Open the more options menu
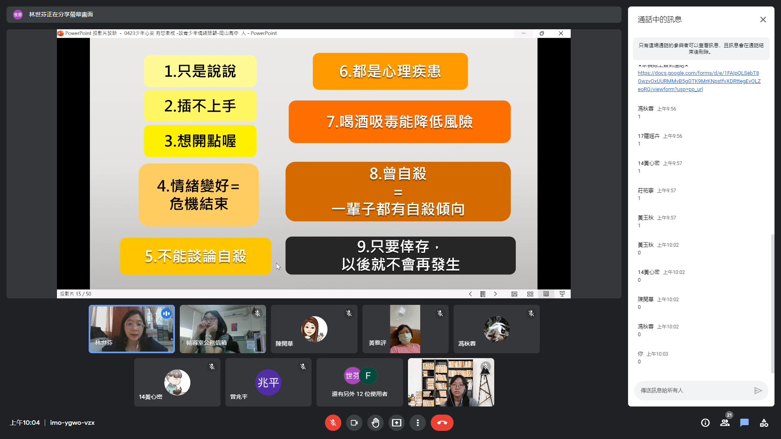 click(x=417, y=423)
